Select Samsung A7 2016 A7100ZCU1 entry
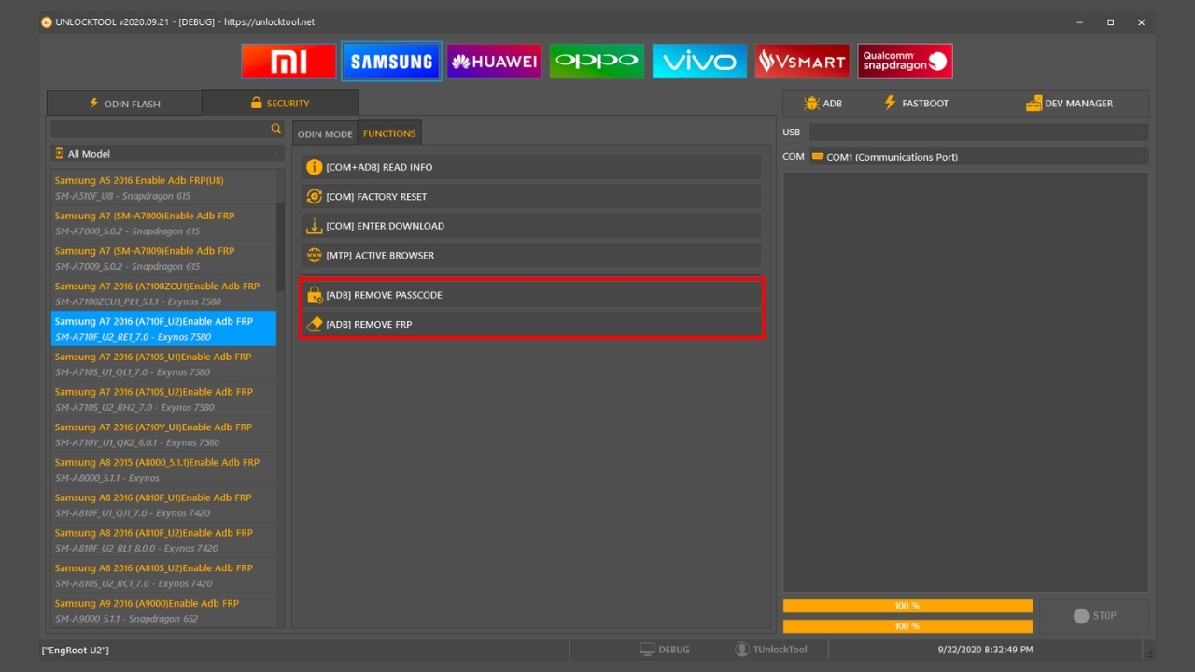 [163, 294]
